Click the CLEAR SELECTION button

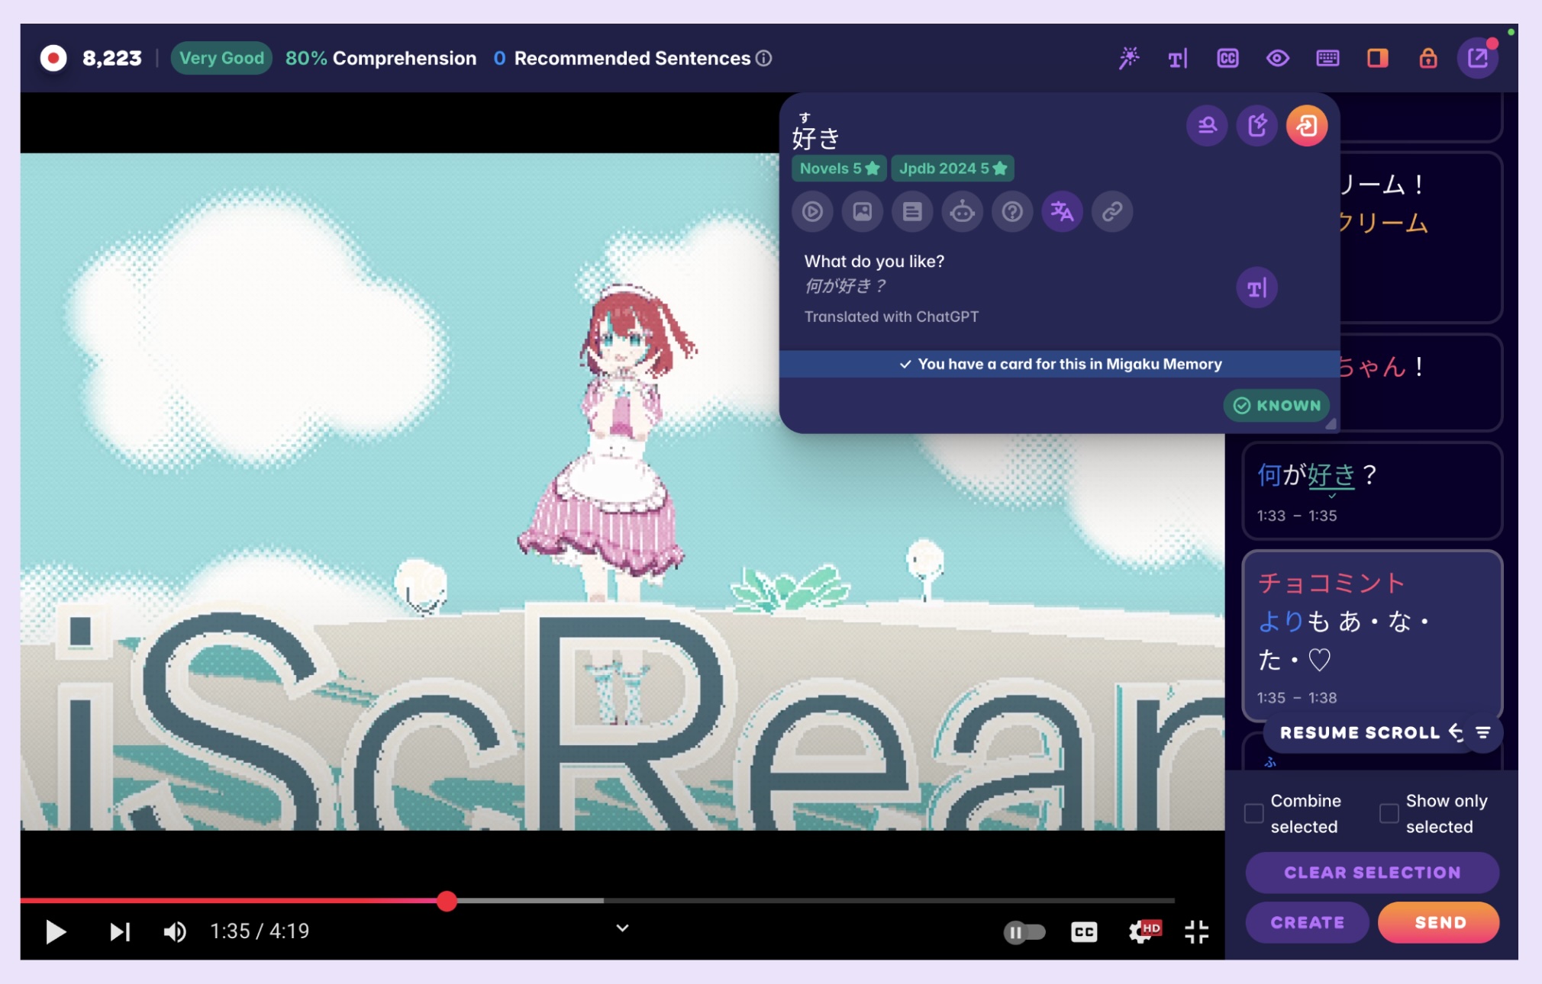pos(1372,872)
